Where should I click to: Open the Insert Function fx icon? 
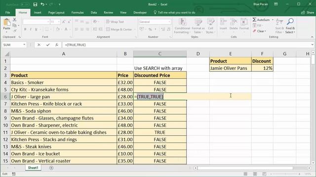click(57, 45)
